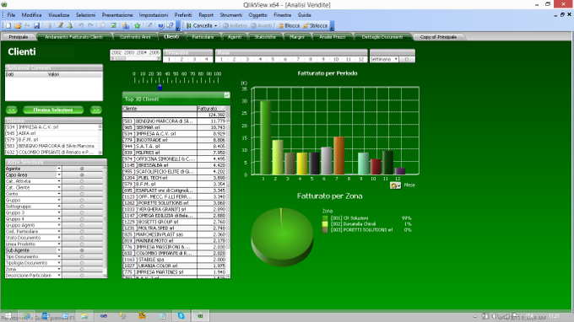574x322 pixels.
Task: Click the Blocca lock icon
Action: 281,25
